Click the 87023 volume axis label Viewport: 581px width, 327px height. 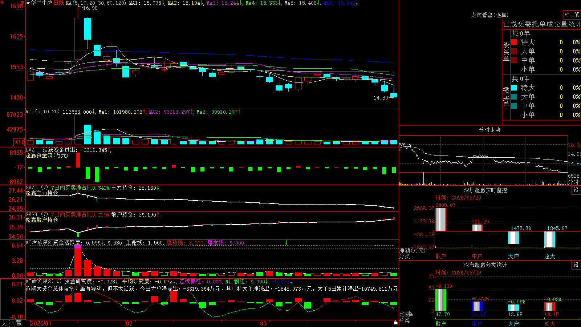15,115
